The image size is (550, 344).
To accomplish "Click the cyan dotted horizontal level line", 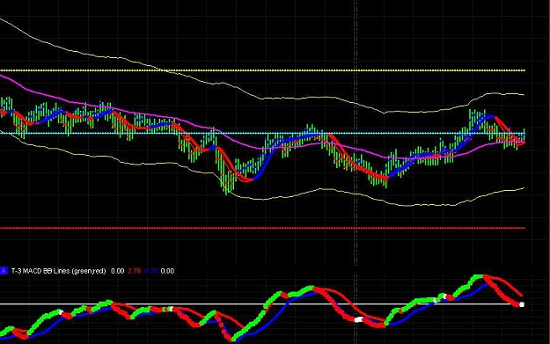I will tap(262, 133).
